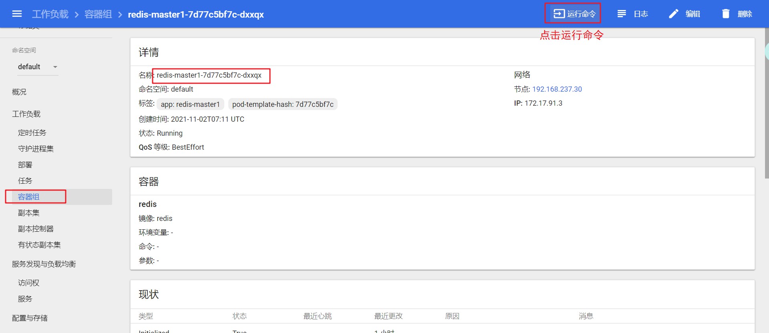Image resolution: width=769 pixels, height=333 pixels.
Task: Open 配置与存储 in the sidebar
Action: (30, 318)
